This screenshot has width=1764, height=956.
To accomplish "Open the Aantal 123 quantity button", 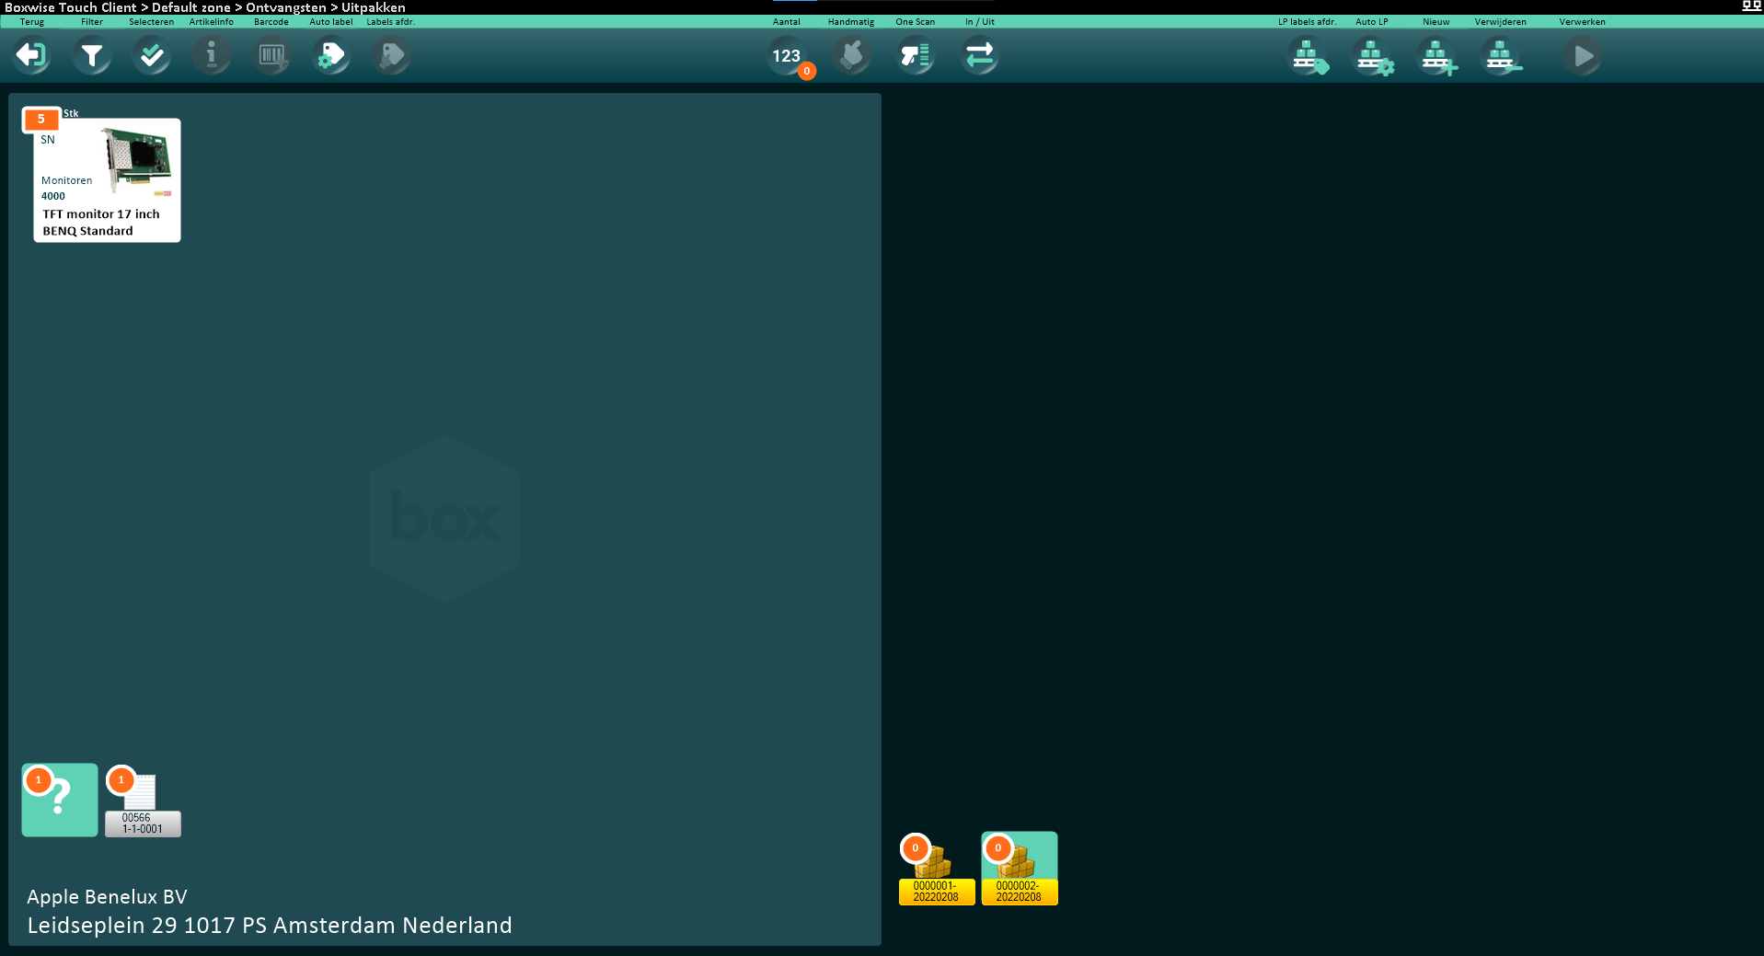I will 788,57.
